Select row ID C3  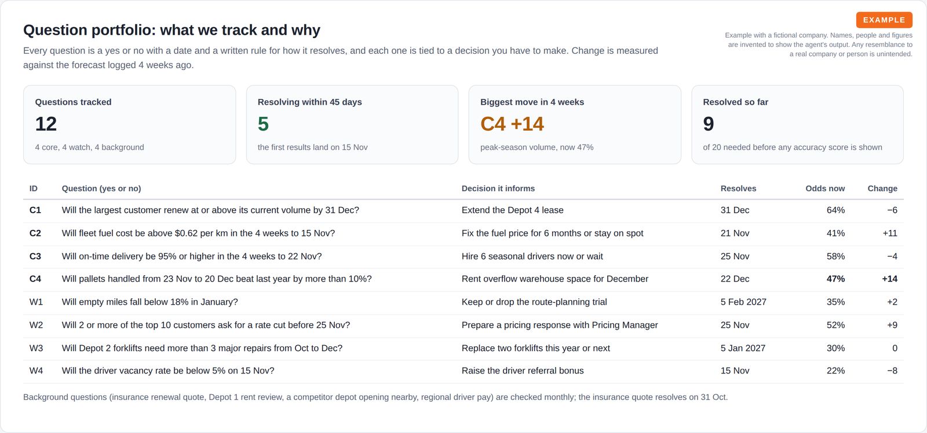[x=35, y=257]
